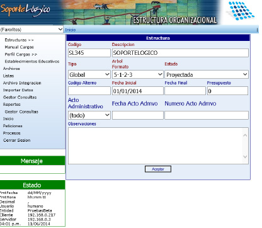262x228 pixels.
Task: Select Reportes in the sidebar
Action: click(11, 105)
